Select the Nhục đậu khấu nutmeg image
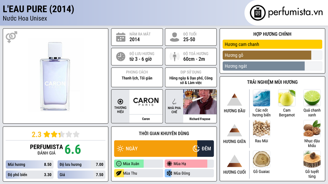Image resolution: width=328 pixels, height=184 pixels. click(x=312, y=128)
